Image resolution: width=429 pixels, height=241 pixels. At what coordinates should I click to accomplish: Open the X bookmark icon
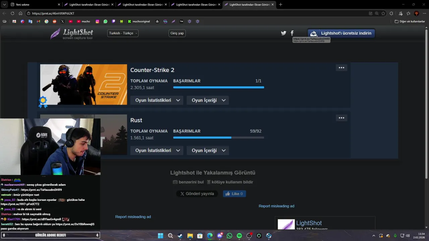point(63,21)
